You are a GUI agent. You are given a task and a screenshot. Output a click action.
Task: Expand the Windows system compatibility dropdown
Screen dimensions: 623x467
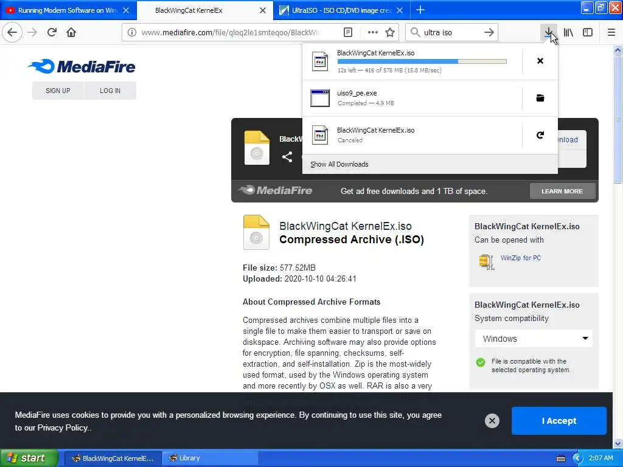coord(534,339)
